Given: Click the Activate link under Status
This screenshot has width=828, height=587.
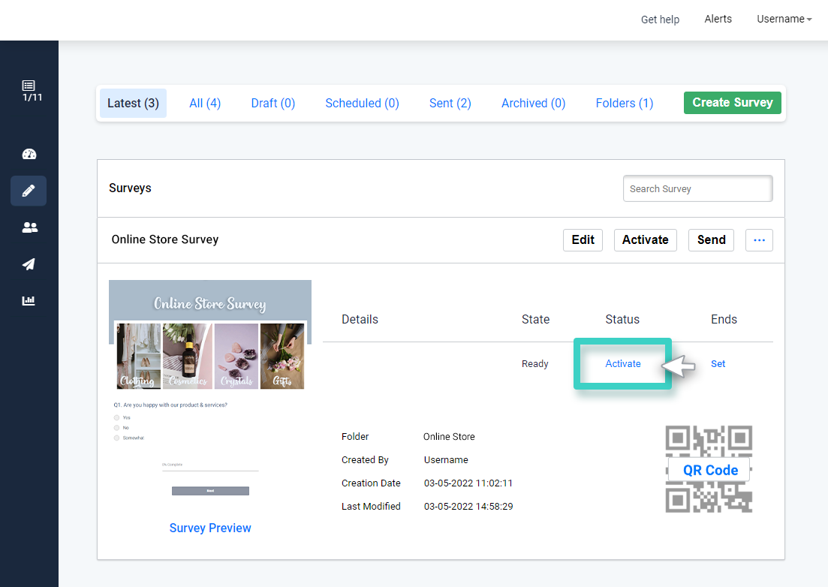Looking at the screenshot, I should click(x=623, y=364).
